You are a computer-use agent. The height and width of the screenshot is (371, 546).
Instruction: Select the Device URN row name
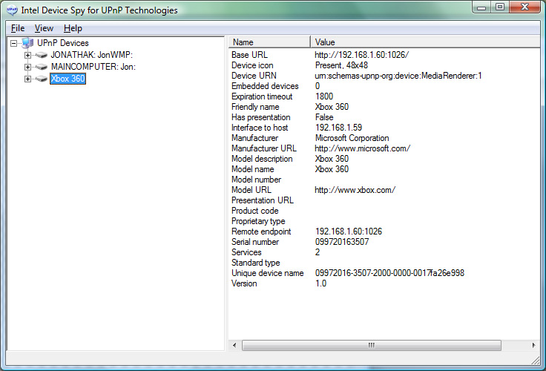click(254, 76)
